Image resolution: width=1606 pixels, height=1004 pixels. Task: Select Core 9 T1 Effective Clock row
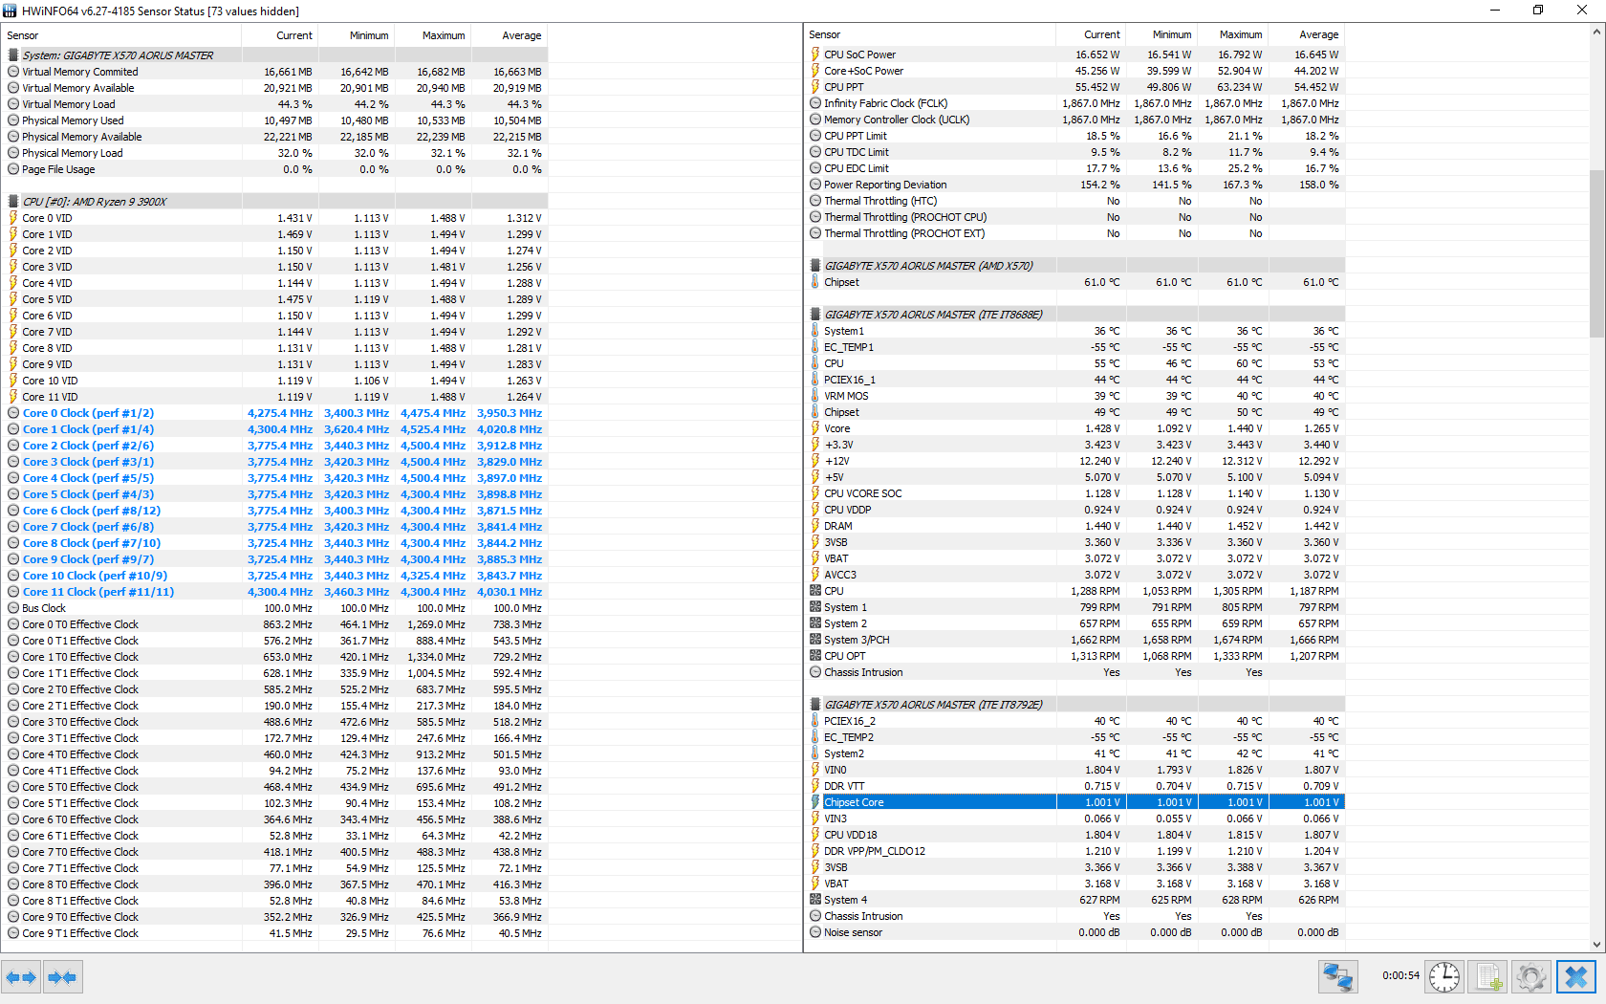(x=275, y=933)
